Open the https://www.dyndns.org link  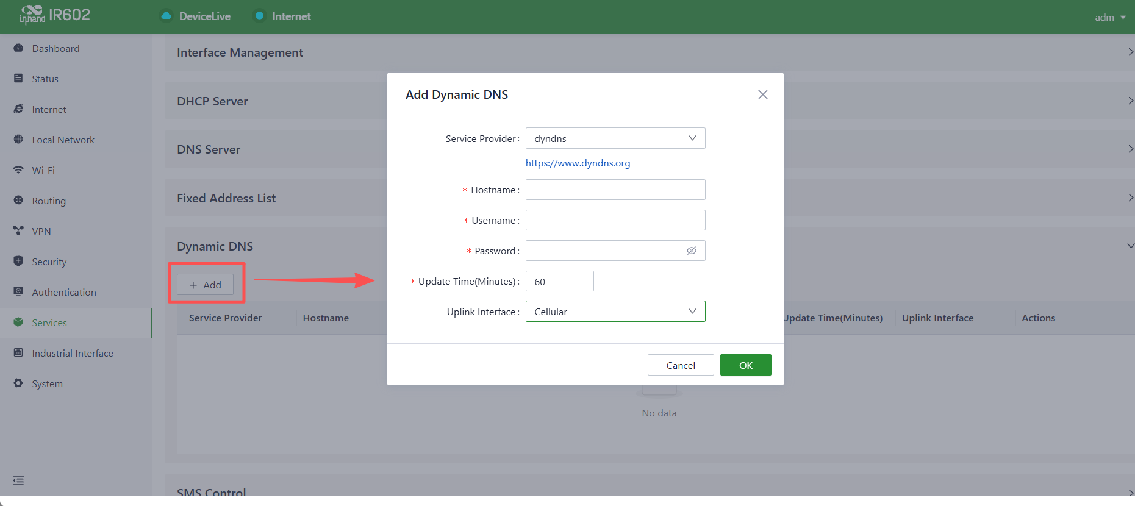coord(578,163)
